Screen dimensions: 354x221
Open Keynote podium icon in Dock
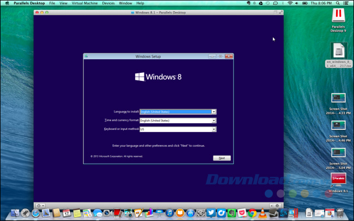click(159, 213)
